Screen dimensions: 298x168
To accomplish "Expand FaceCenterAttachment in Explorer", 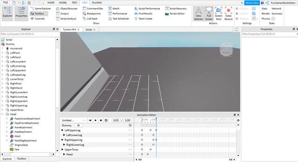I will click(7, 119).
